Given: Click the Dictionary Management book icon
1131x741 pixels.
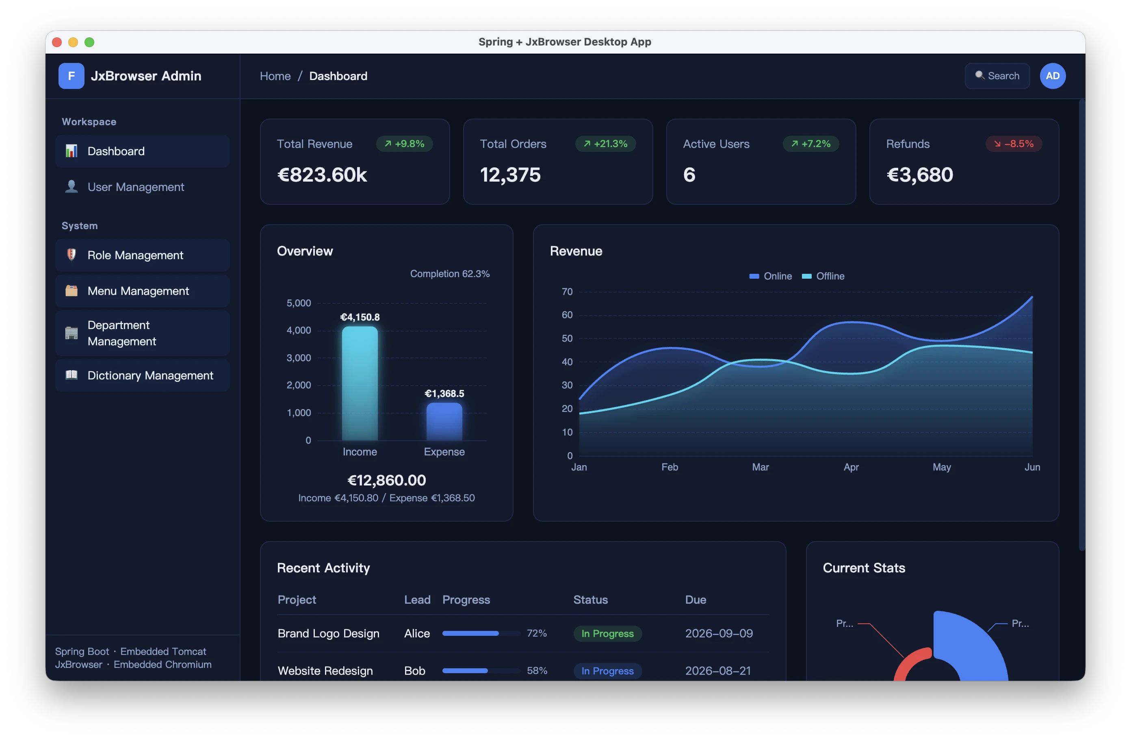Looking at the screenshot, I should click(x=71, y=375).
